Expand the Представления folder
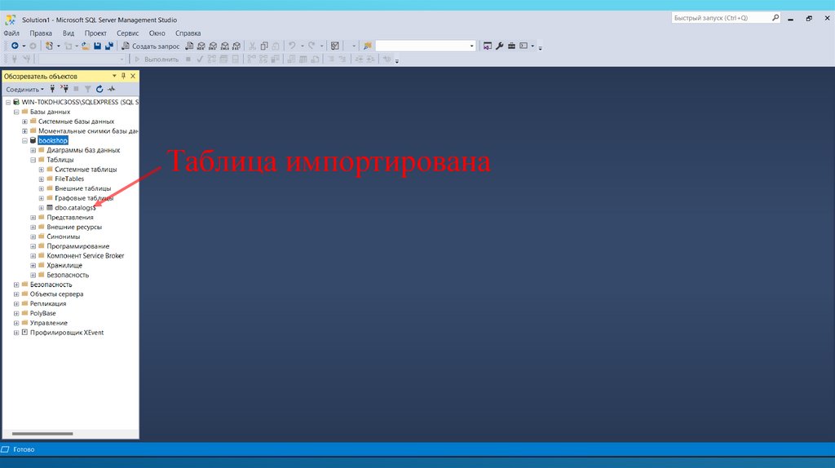This screenshot has width=835, height=468. click(x=33, y=217)
